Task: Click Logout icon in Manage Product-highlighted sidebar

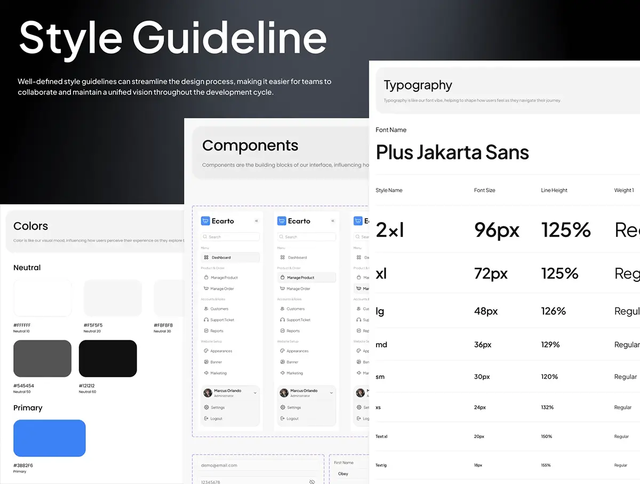Action: coord(283,418)
